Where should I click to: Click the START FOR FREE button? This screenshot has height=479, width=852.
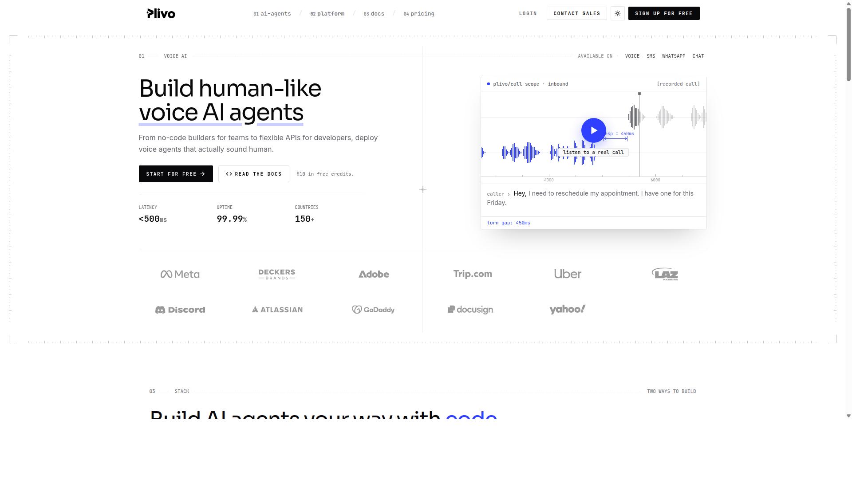[176, 174]
